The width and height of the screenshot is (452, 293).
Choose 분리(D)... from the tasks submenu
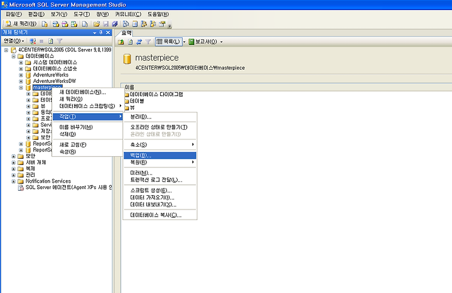point(159,117)
